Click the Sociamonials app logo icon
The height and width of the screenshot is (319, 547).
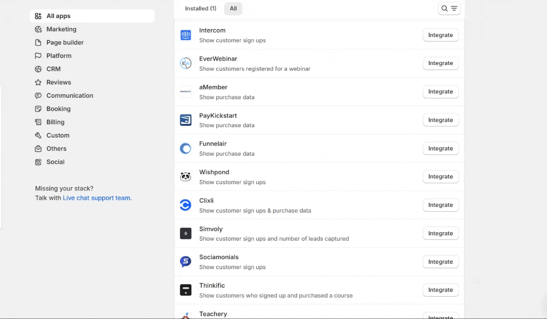coord(186,262)
